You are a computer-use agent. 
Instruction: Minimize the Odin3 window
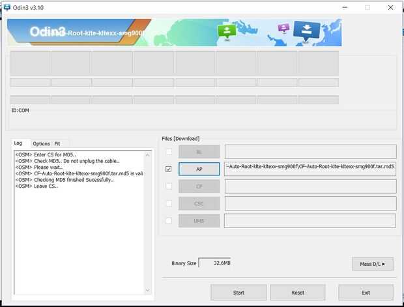coord(345,7)
